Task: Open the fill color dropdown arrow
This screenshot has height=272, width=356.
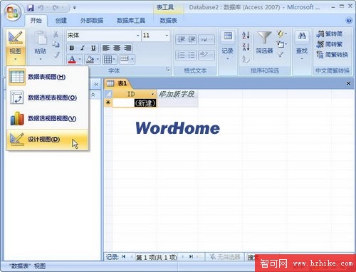Action: [x=98, y=59]
